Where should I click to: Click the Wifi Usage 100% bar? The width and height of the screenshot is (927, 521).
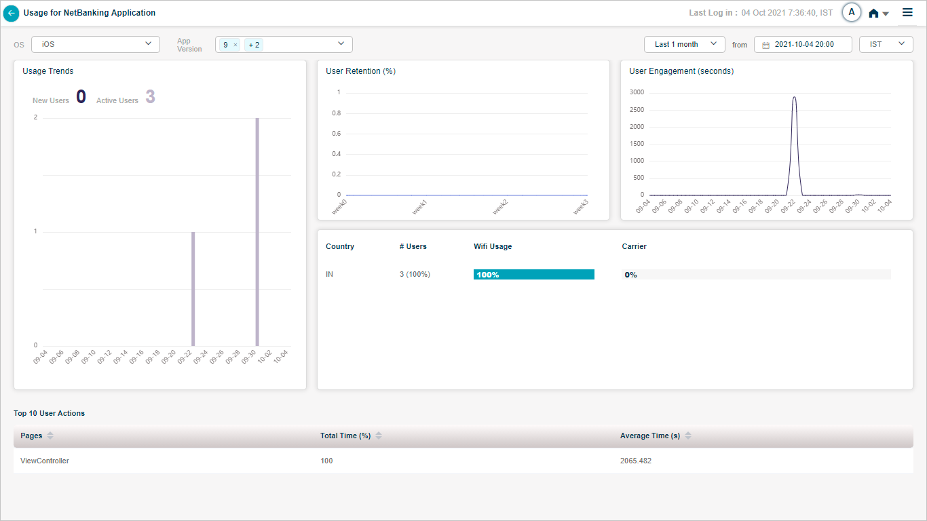534,275
